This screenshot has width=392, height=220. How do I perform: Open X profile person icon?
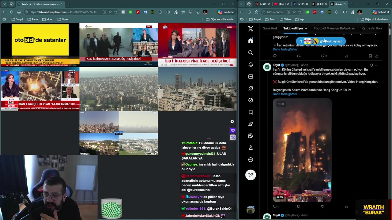[x=251, y=148]
